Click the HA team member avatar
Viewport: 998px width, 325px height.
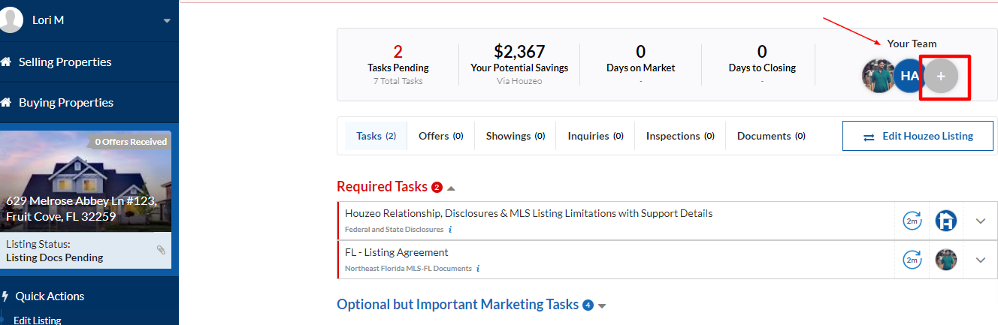pos(909,76)
